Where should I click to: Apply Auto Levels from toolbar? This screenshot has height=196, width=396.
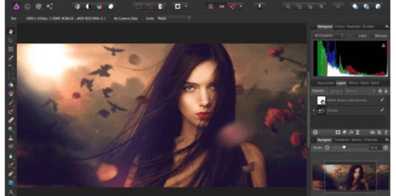pyautogui.click(x=76, y=6)
